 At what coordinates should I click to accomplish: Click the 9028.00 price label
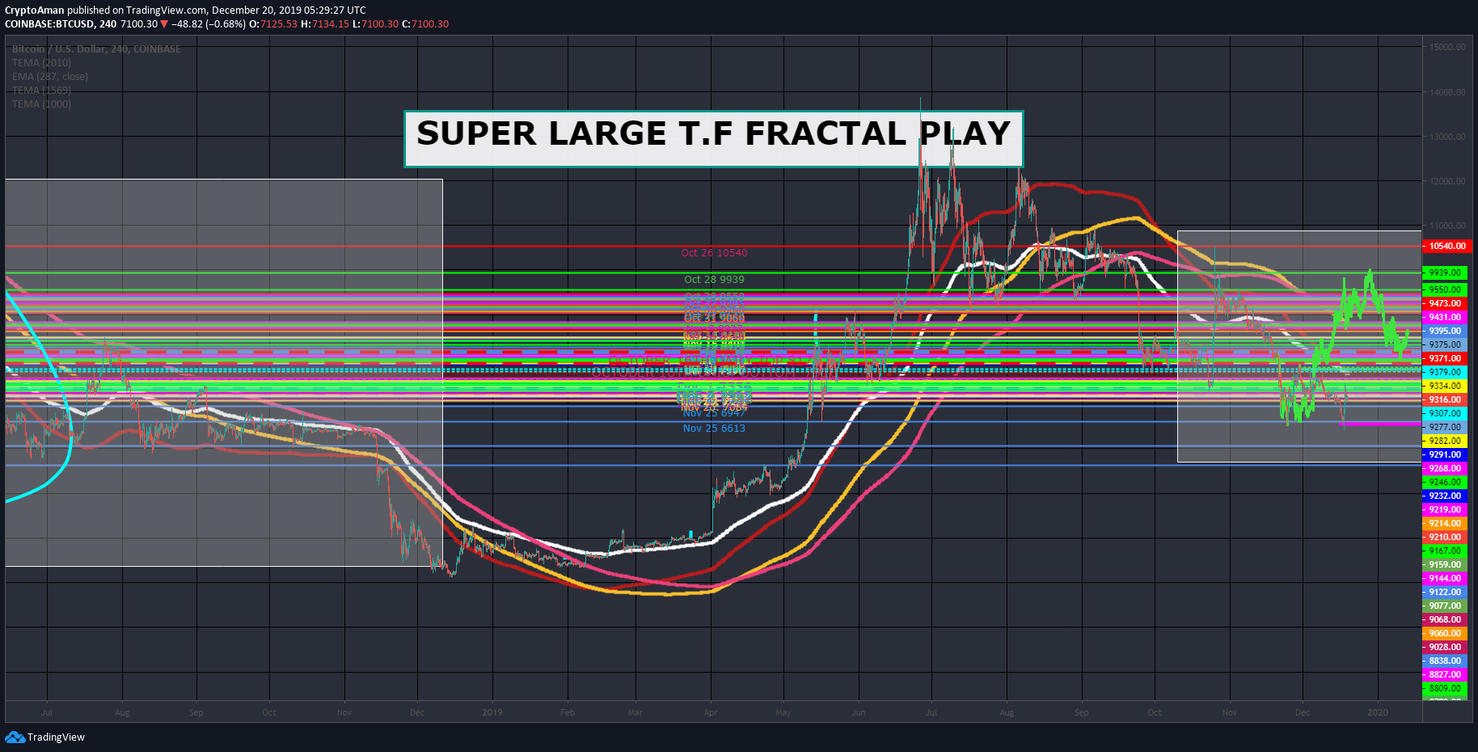(1445, 647)
